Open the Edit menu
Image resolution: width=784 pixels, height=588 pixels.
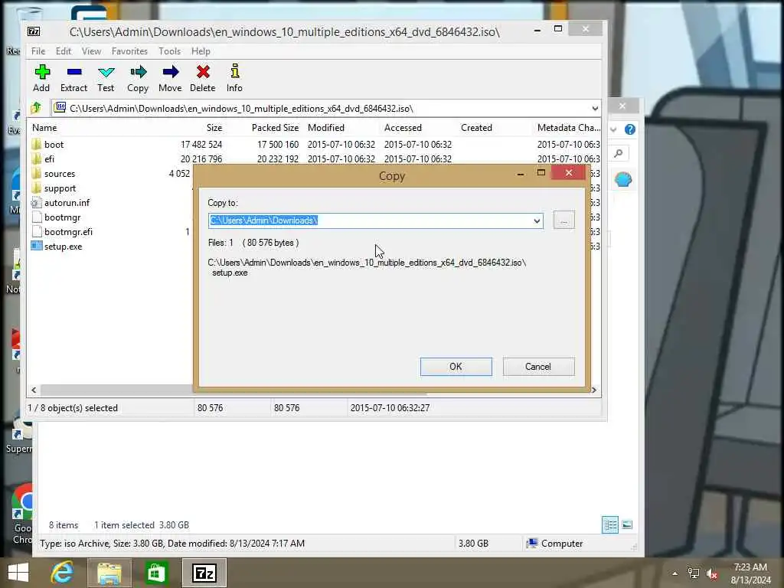pyautogui.click(x=64, y=51)
